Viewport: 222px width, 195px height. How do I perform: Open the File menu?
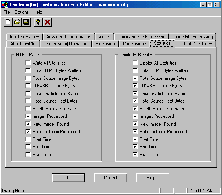[x=7, y=12]
